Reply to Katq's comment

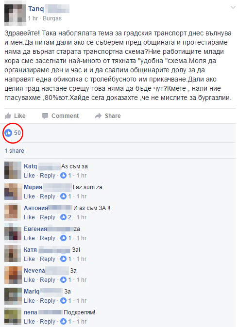[x=48, y=176]
